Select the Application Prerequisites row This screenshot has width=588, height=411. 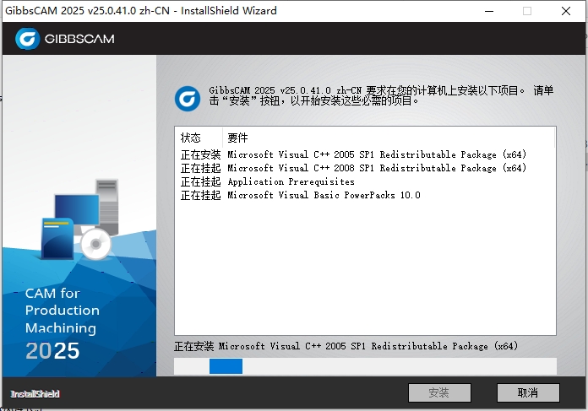coord(267,181)
